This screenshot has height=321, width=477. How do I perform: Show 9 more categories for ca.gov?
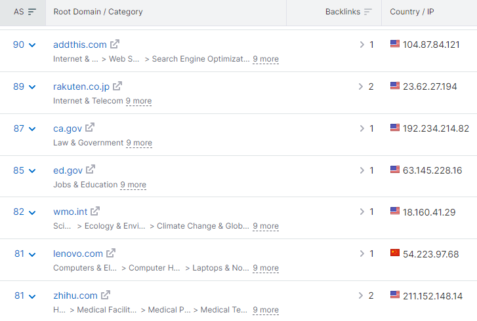pos(139,143)
